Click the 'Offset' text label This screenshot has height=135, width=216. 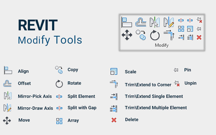24,84
